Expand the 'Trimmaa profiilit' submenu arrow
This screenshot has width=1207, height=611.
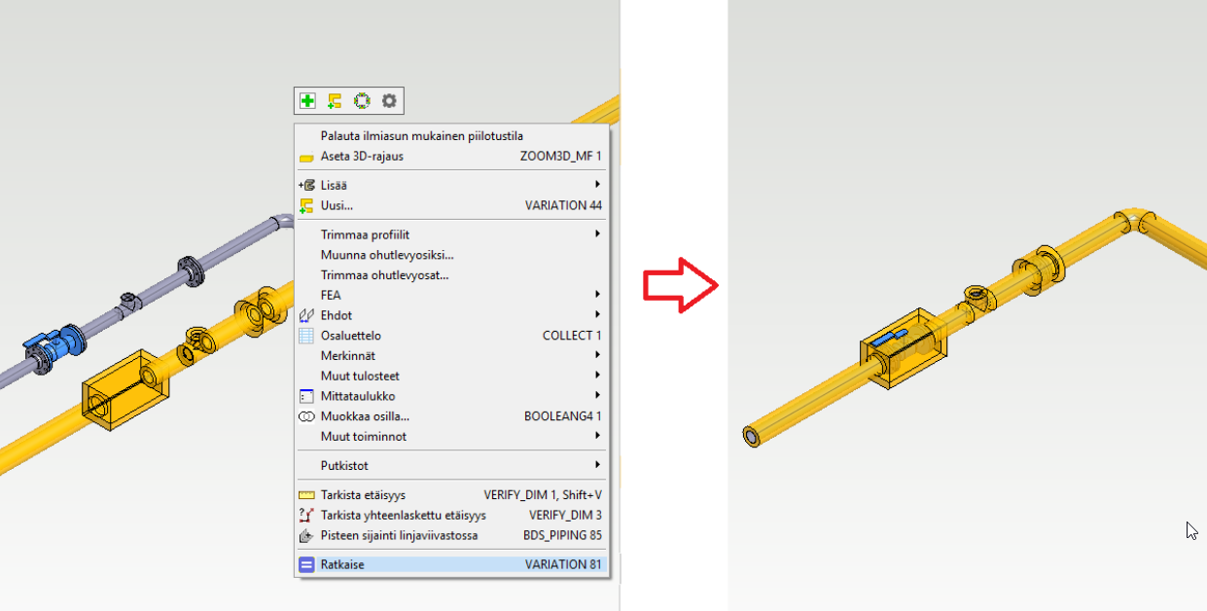(x=598, y=234)
